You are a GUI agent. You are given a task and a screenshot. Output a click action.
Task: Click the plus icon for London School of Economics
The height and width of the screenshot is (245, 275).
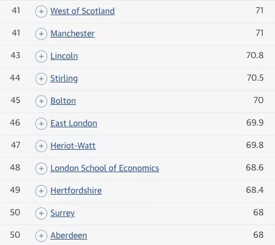(x=41, y=169)
